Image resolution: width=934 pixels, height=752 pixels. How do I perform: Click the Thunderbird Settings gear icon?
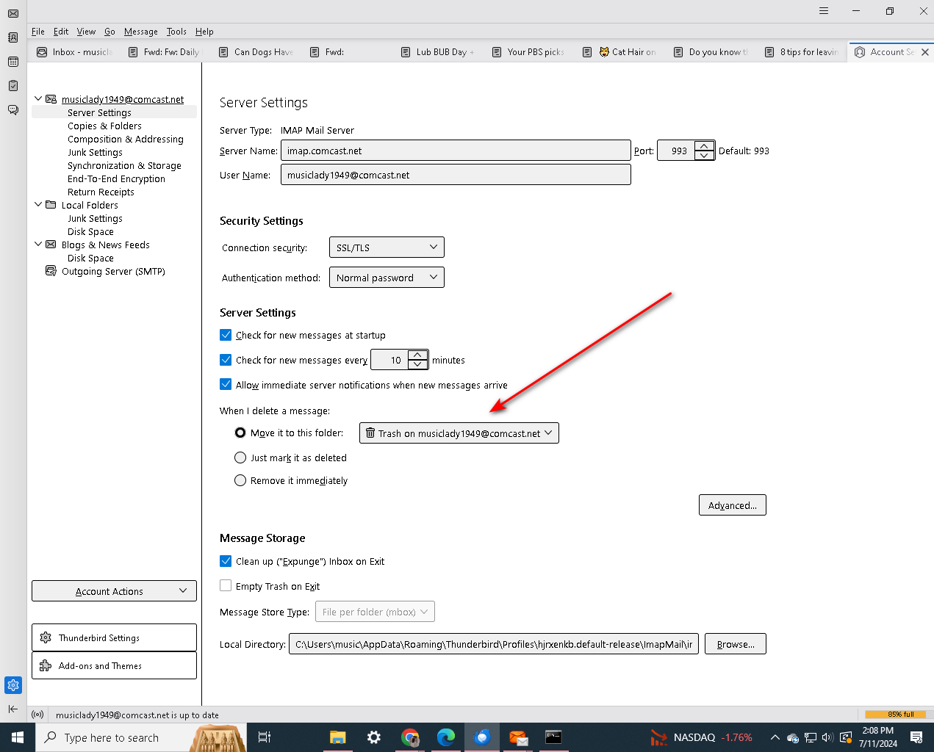click(46, 637)
